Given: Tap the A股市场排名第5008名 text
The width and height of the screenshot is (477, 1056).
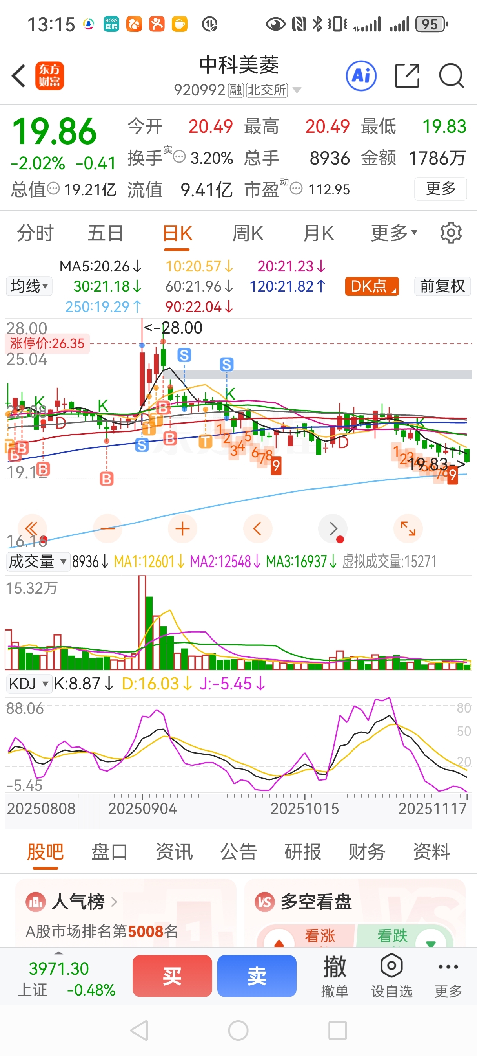Looking at the screenshot, I should [102, 931].
